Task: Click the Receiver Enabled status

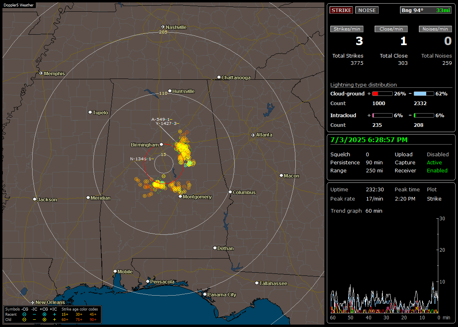Action: coord(437,171)
